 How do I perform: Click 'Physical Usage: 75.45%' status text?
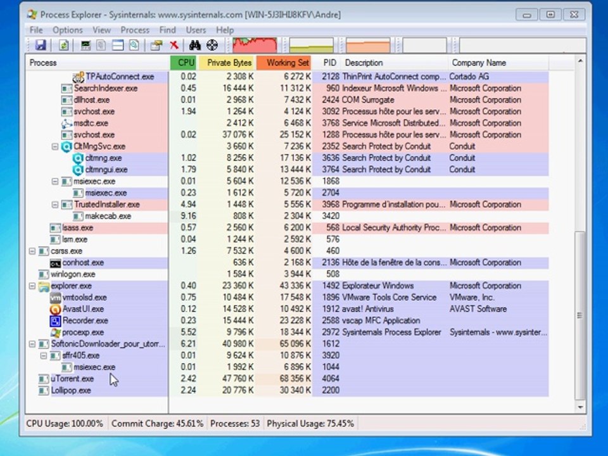pos(310,424)
